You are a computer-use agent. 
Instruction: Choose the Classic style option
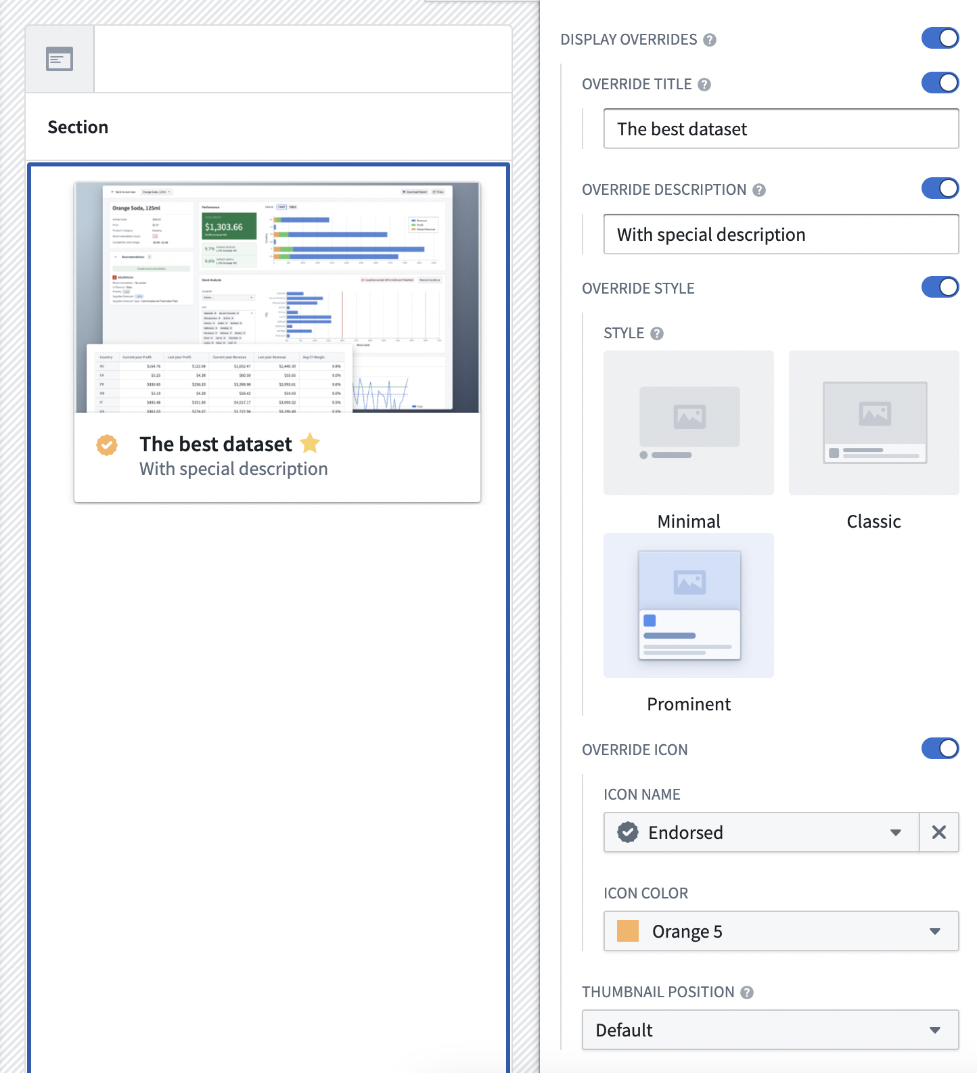[x=874, y=440]
